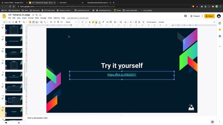Click the Clear formatting icon

pyautogui.click(x=143, y=22)
